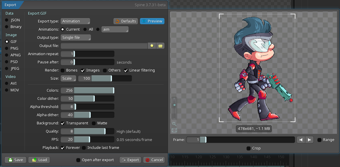
Task: Click the Output file path field
Action: 104,46
